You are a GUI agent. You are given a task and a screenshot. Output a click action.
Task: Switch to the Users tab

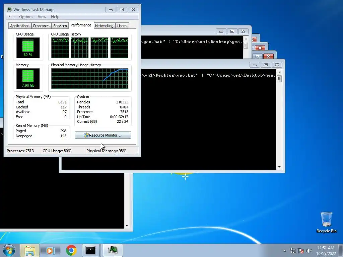tap(122, 26)
